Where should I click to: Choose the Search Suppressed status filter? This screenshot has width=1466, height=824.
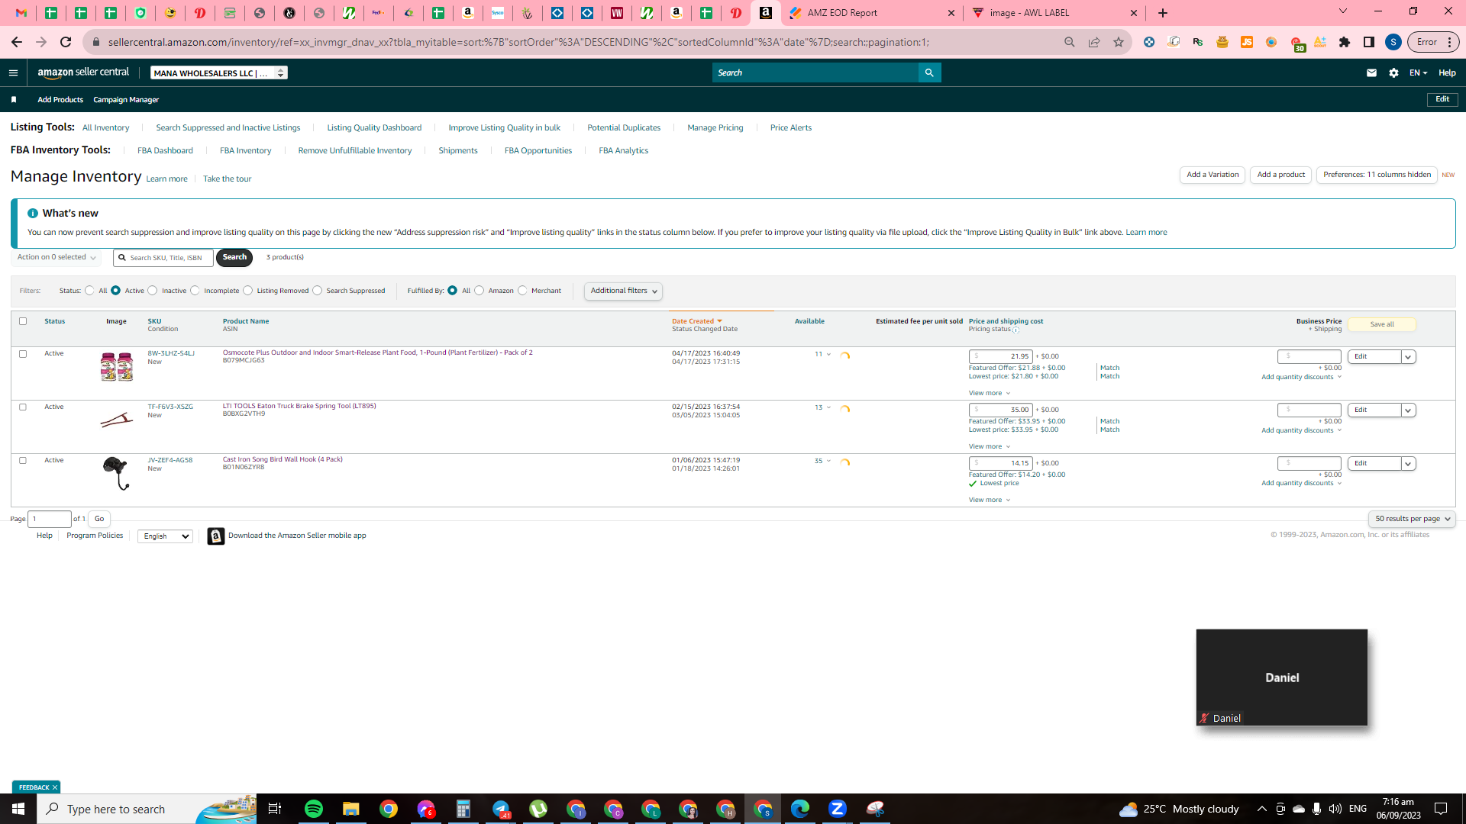317,291
